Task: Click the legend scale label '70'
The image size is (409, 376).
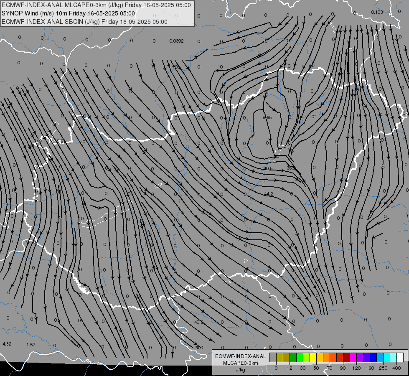Action: (330, 368)
